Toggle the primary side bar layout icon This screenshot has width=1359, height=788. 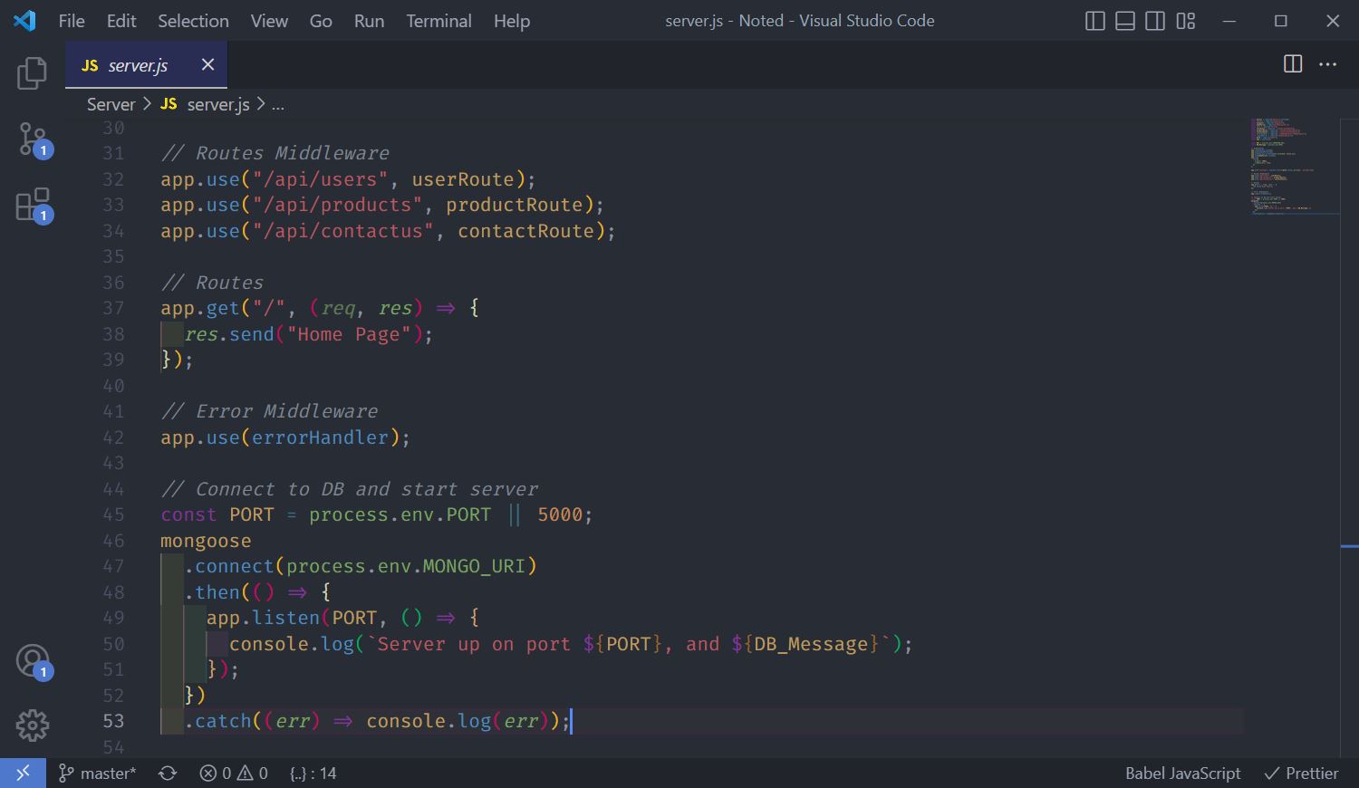coord(1095,21)
